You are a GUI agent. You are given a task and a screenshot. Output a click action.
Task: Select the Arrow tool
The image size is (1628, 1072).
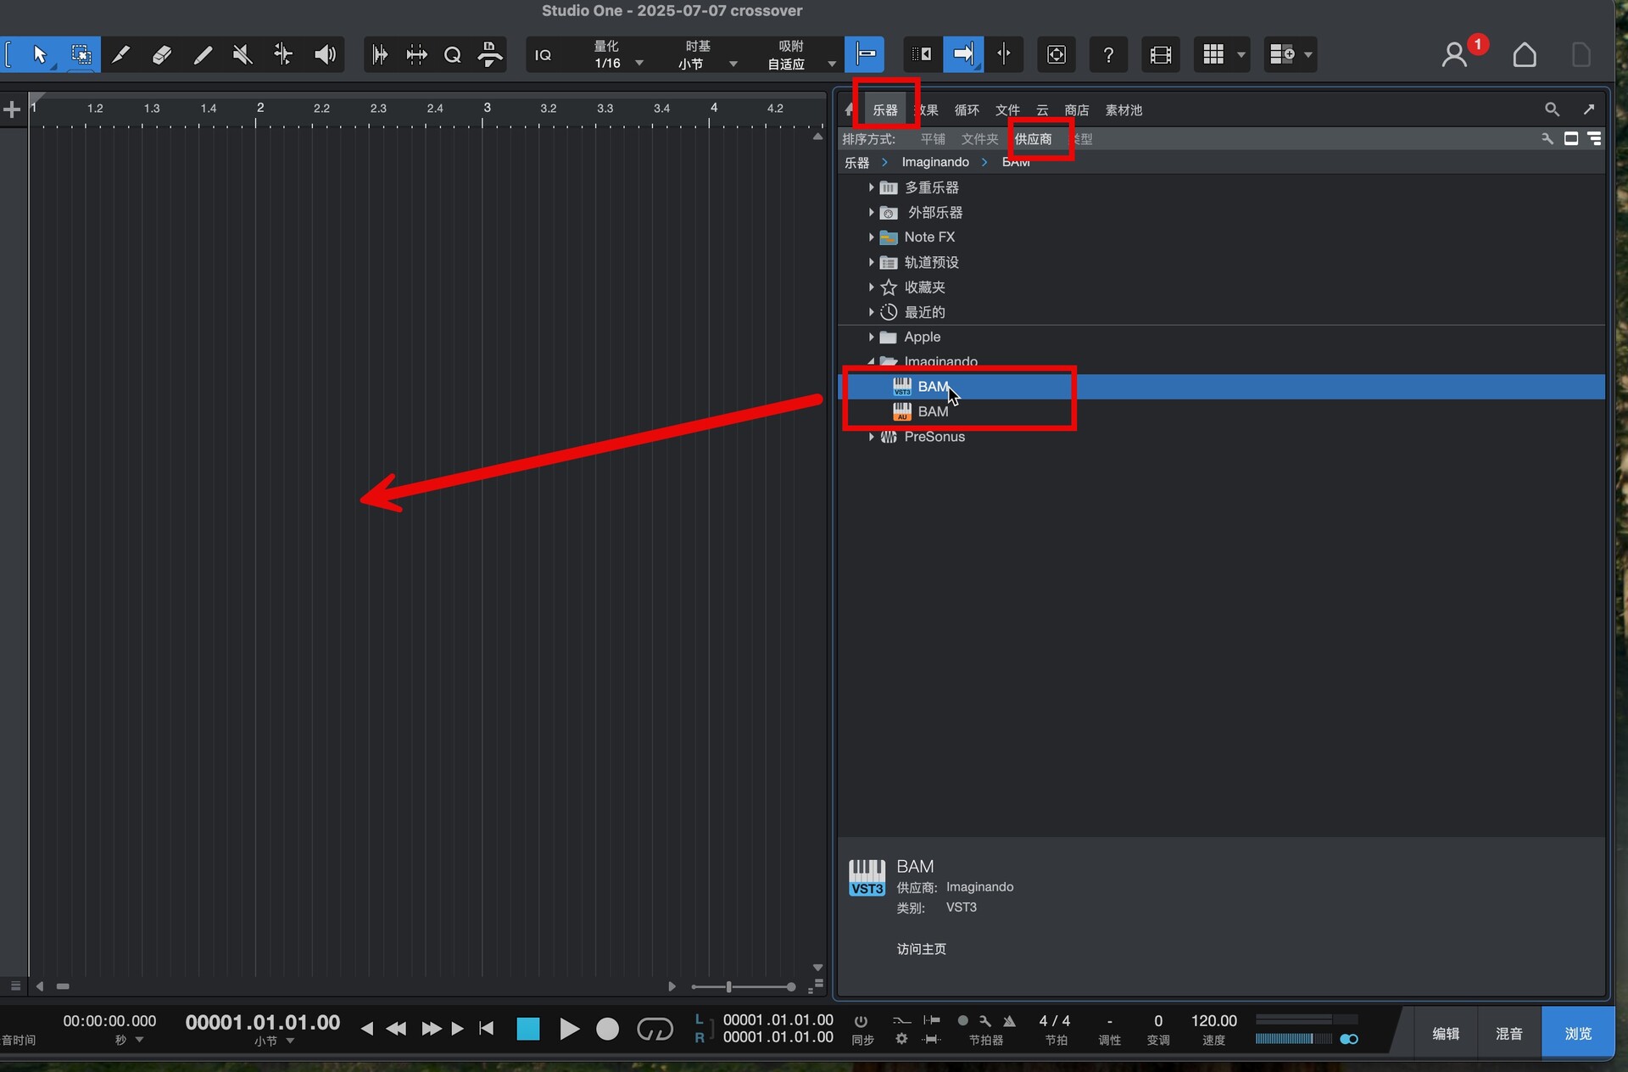point(40,55)
